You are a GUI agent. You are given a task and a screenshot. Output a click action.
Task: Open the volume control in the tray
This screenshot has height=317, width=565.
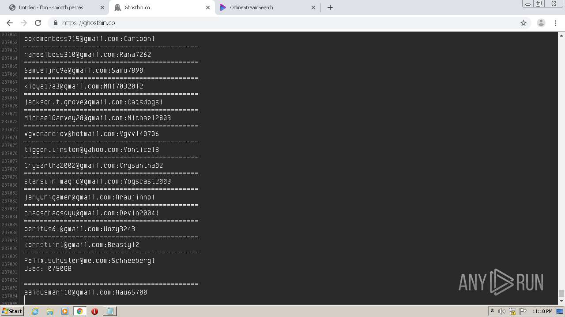502,311
